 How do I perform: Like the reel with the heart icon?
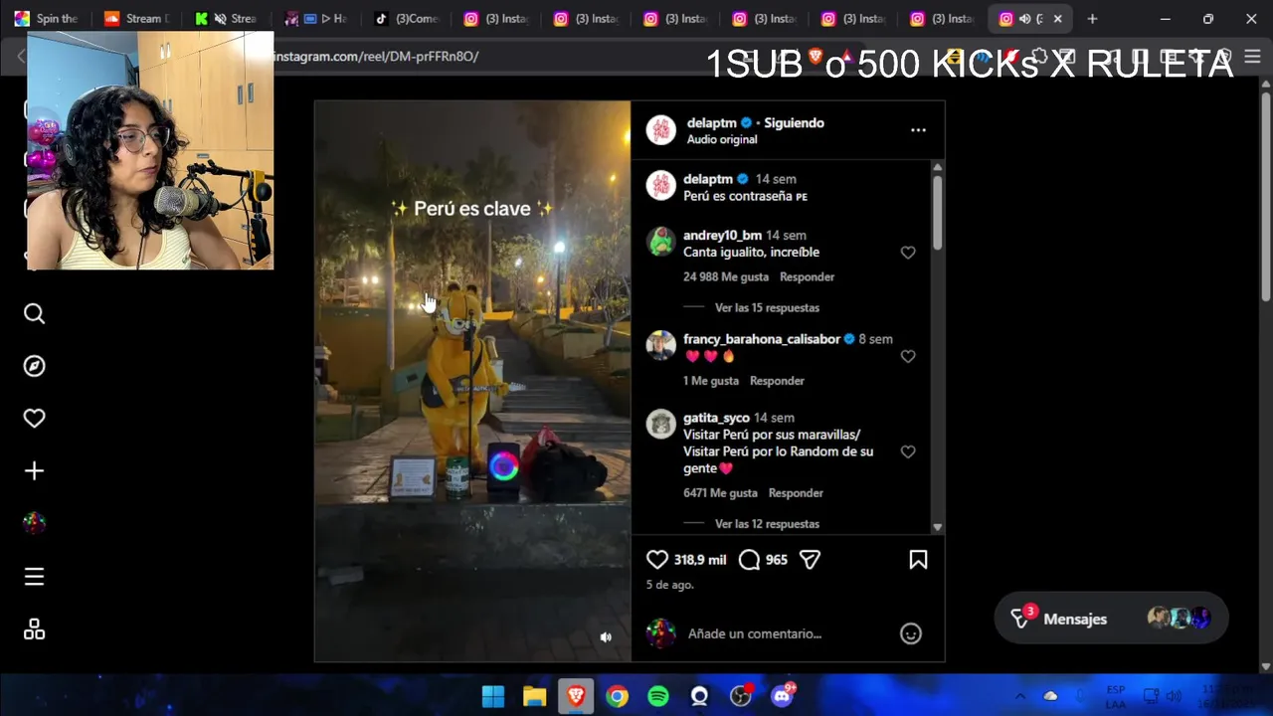pyautogui.click(x=657, y=560)
